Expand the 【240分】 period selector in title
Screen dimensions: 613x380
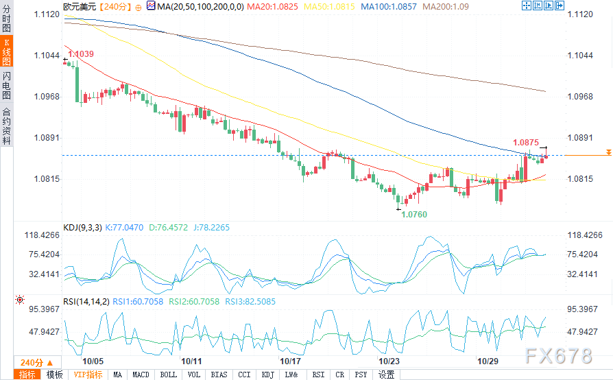[x=115, y=7]
